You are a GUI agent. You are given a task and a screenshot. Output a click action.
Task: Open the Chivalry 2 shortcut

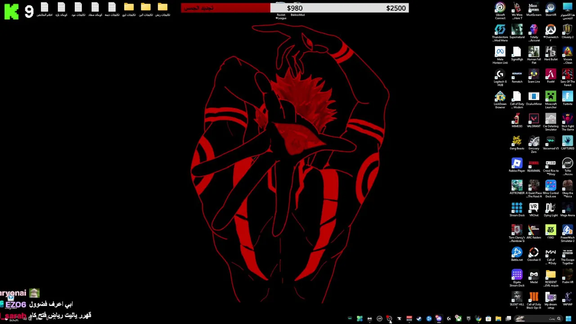coord(567,32)
